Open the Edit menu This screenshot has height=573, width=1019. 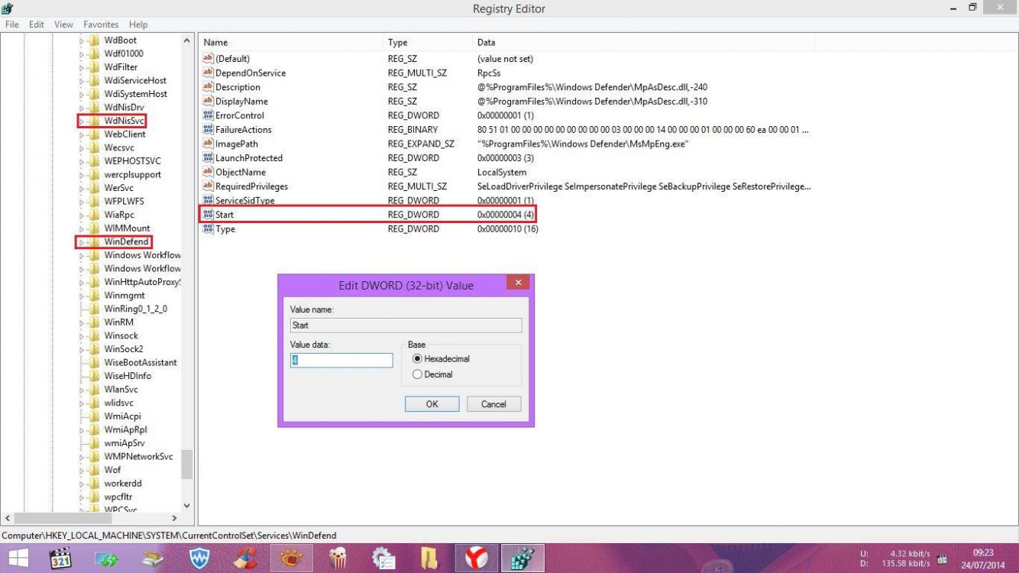coord(36,24)
